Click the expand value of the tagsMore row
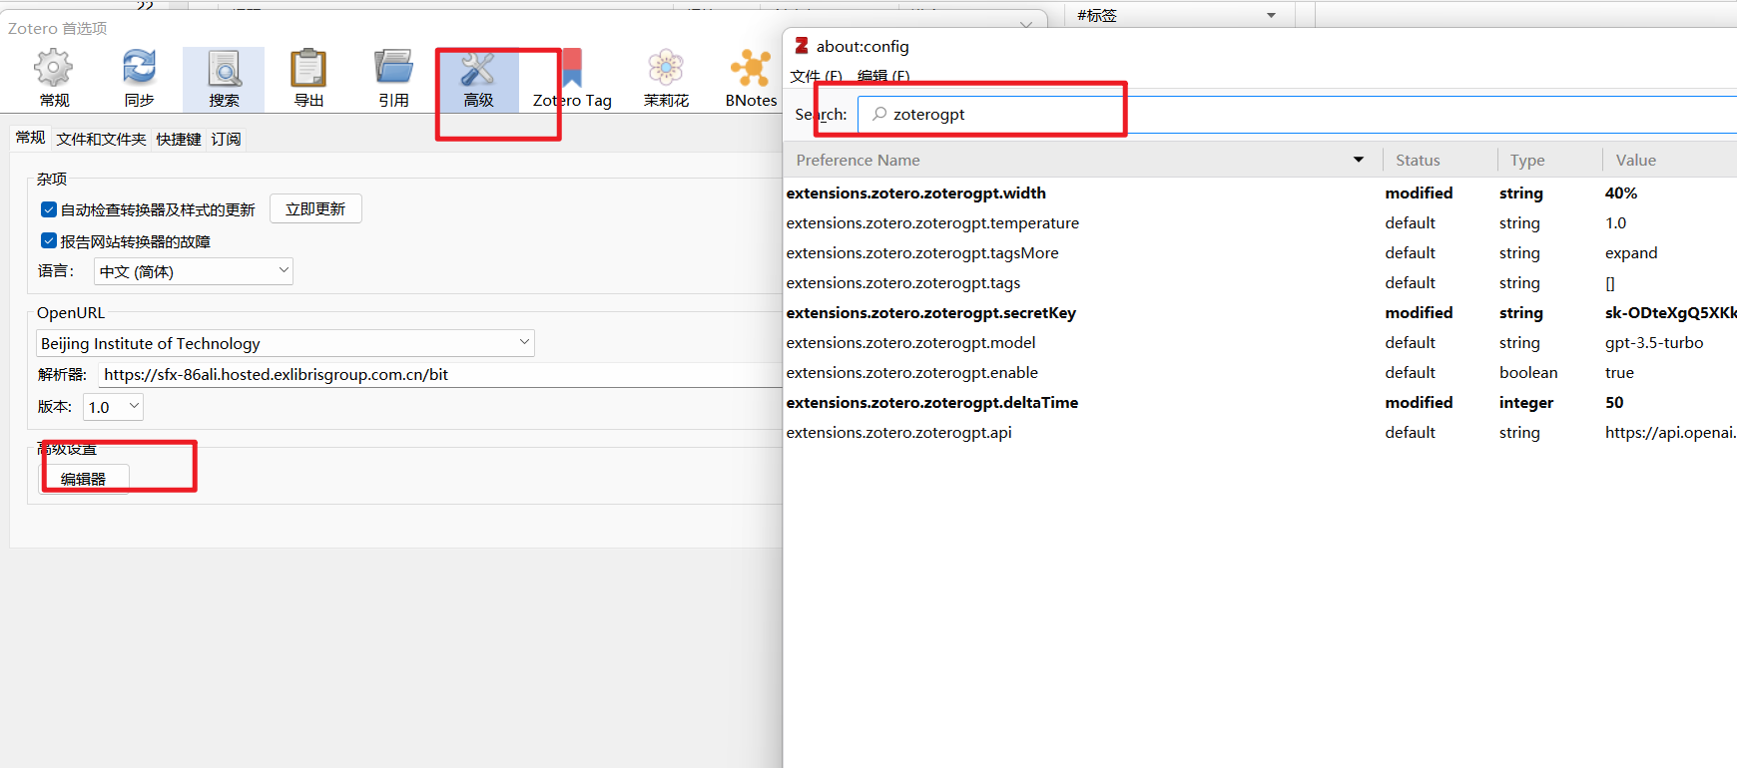The height and width of the screenshot is (768, 1737). coord(1631,252)
